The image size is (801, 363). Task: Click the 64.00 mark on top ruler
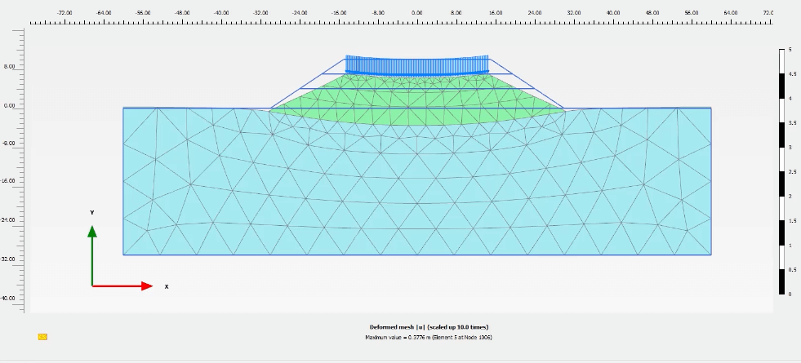point(730,14)
